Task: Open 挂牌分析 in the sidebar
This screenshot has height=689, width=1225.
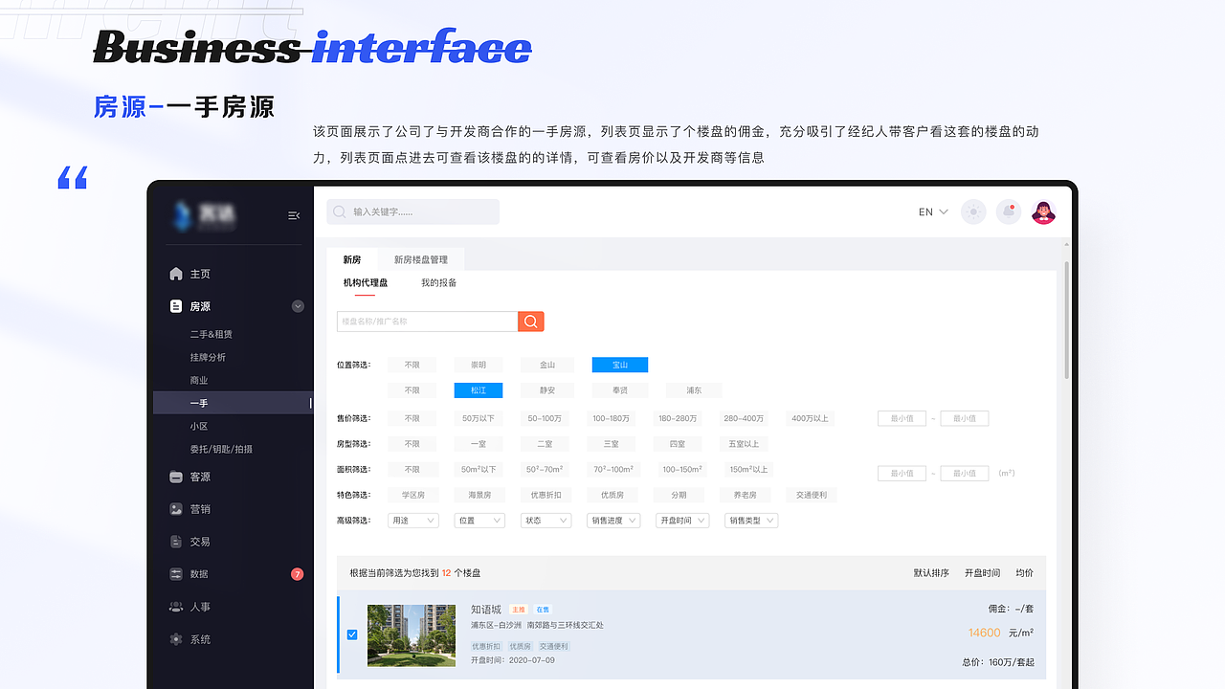Action: (208, 357)
